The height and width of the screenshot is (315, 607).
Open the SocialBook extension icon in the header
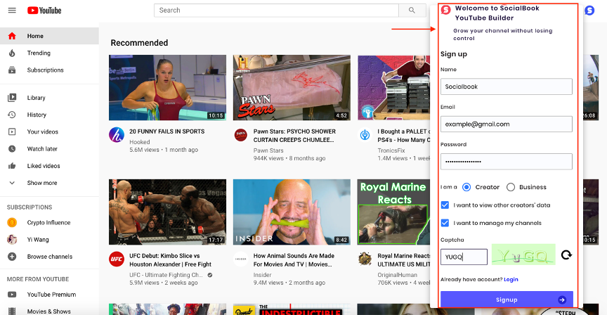pos(589,11)
